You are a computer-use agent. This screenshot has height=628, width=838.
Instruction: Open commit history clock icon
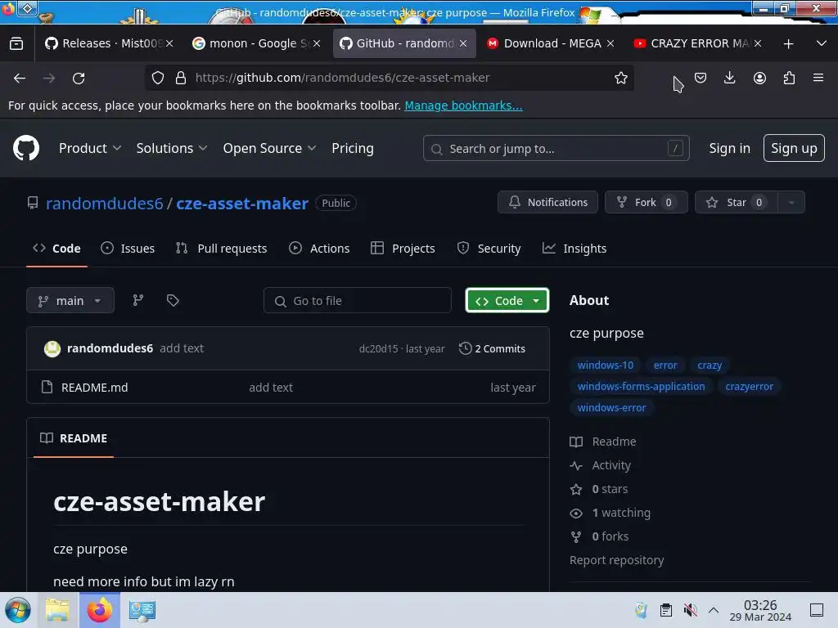465,348
